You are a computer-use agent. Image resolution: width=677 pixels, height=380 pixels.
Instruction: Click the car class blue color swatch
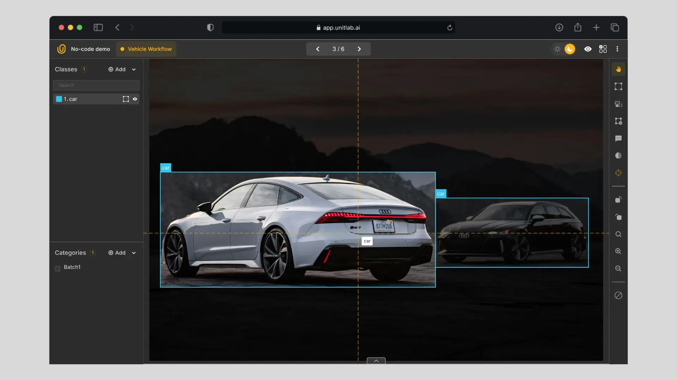[x=59, y=99]
